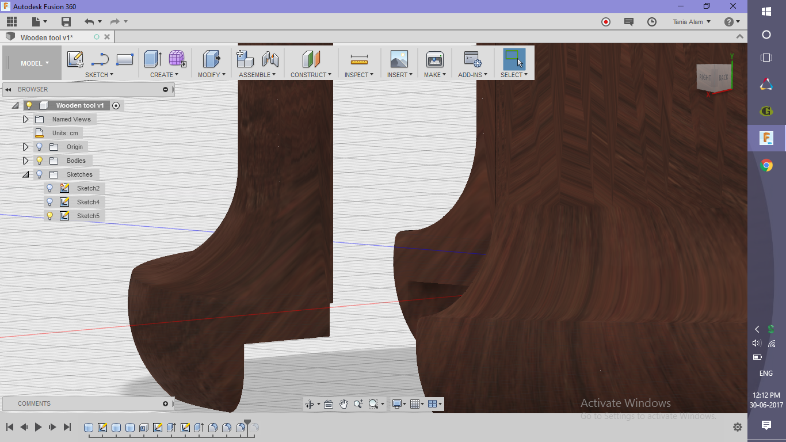Open Display Settings monitor dropdown
The height and width of the screenshot is (442, 786).
click(x=399, y=404)
